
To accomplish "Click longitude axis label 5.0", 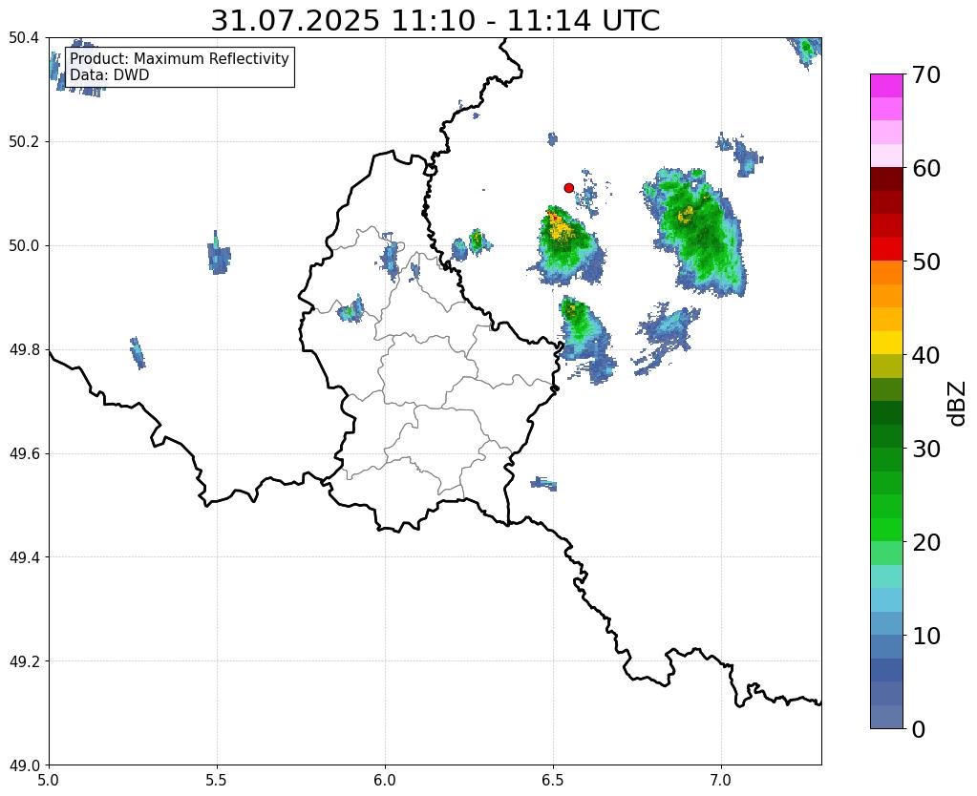I will click(49, 781).
